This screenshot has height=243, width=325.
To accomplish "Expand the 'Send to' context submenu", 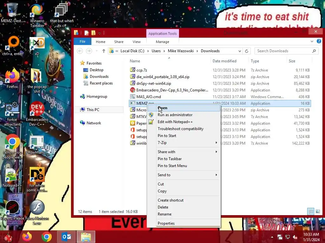I will tap(188, 175).
